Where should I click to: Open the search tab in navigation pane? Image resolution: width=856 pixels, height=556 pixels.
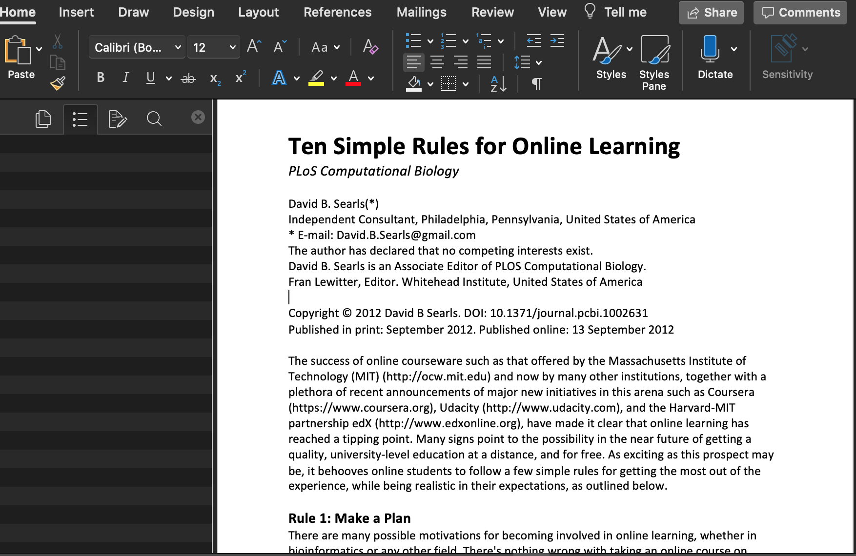(x=154, y=119)
